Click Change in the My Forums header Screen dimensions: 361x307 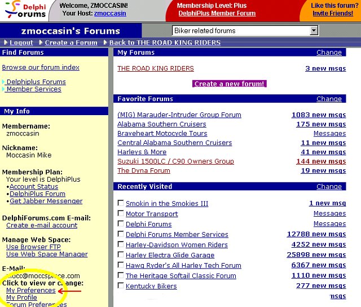329,52
